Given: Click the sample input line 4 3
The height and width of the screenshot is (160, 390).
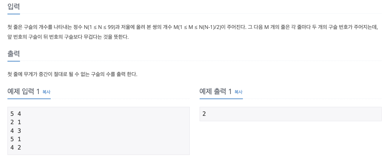Looking at the screenshot, I should [x=16, y=130].
